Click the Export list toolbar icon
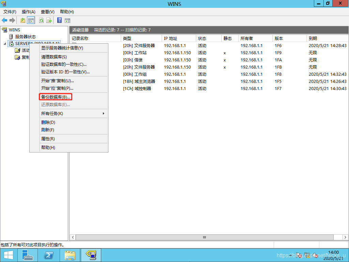Viewport: 349px width, 262px height. [49, 20]
